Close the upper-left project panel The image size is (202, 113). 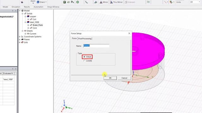[16, 11]
